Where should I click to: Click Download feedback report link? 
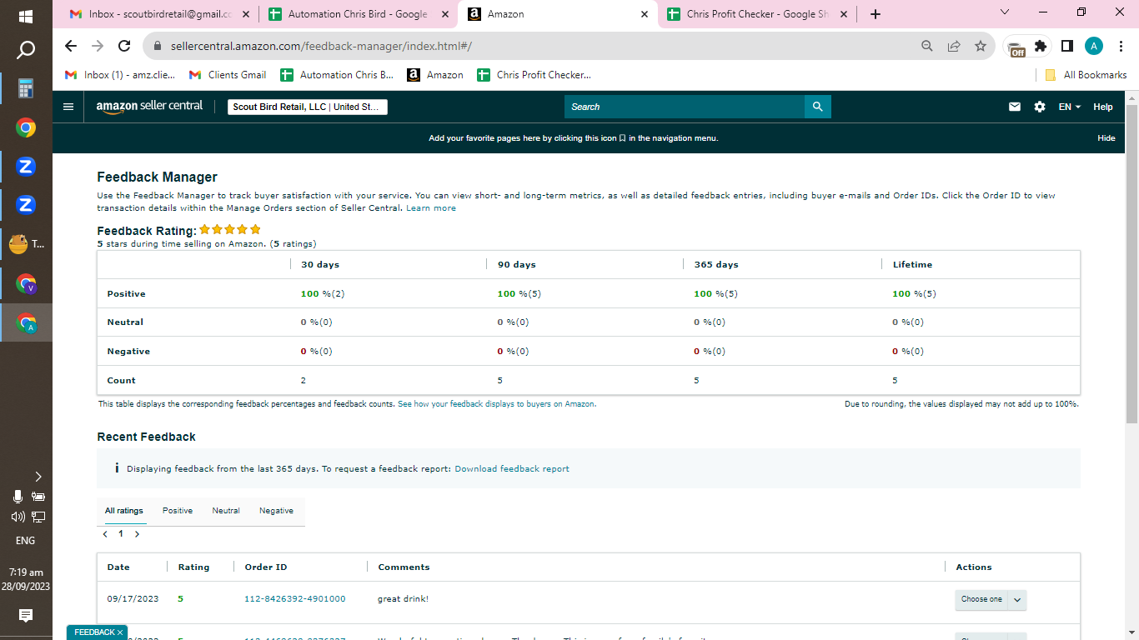(x=512, y=469)
